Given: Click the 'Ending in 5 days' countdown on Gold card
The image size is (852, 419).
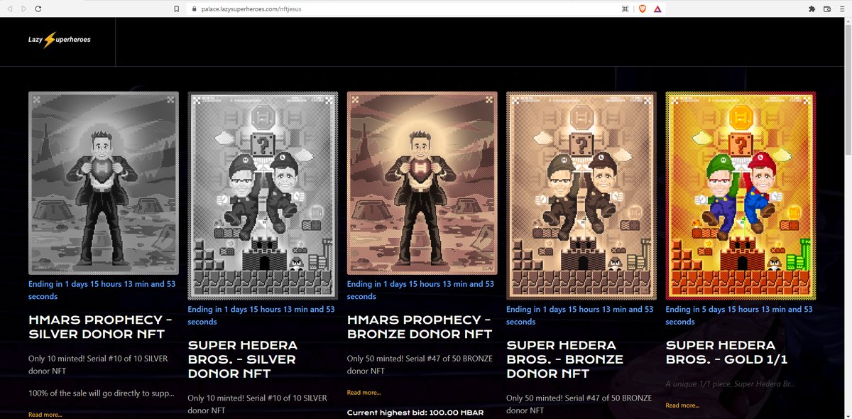Looking at the screenshot, I should point(739,315).
